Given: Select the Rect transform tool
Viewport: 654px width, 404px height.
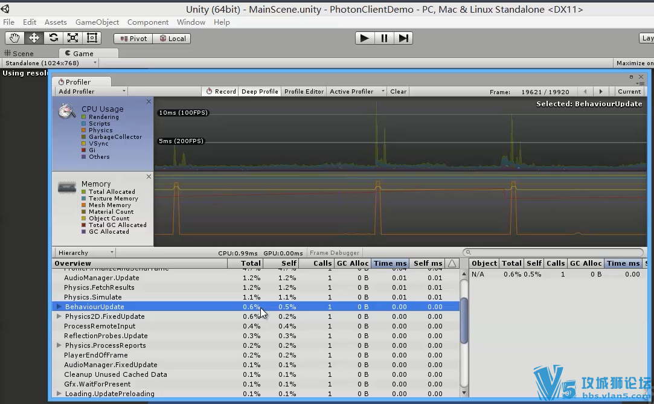Looking at the screenshot, I should point(92,38).
